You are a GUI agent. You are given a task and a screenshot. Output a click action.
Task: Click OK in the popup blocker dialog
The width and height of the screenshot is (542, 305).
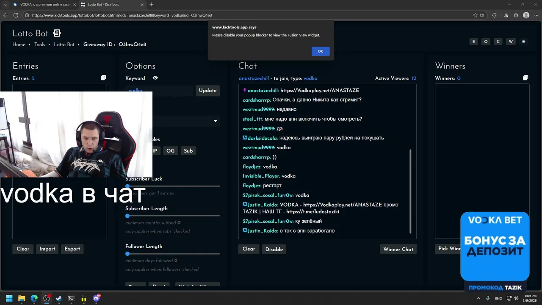tap(321, 51)
